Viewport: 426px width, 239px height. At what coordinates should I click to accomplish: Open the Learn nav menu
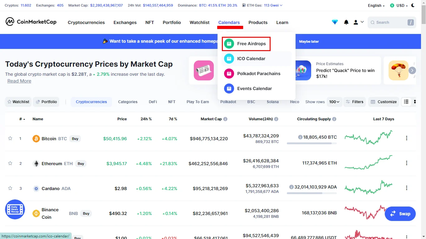pos(282,22)
